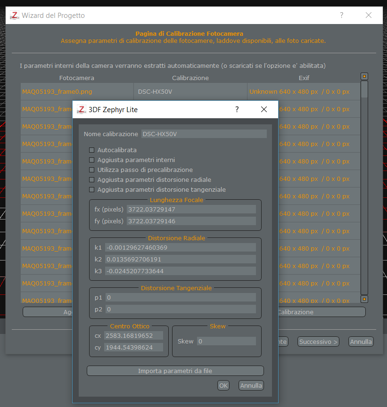Toggle Aggiusta parametri interni checkbox
The width and height of the screenshot is (387, 407).
pos(92,160)
